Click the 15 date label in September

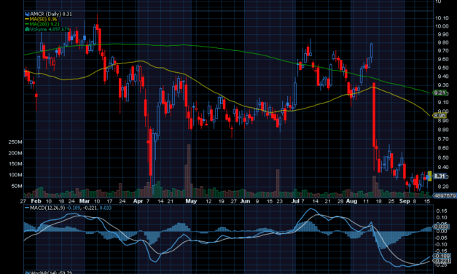click(427, 201)
